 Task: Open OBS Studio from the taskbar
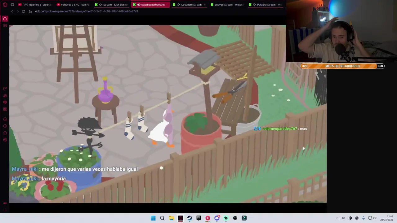tap(235, 218)
